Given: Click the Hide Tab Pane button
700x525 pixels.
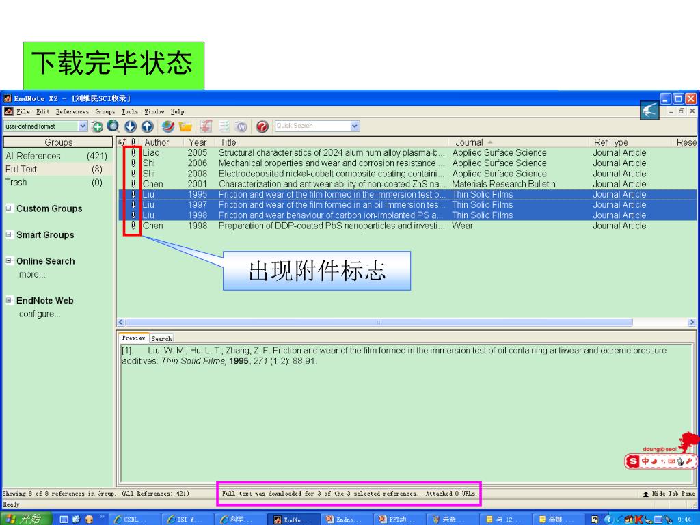Looking at the screenshot, I should click(669, 494).
